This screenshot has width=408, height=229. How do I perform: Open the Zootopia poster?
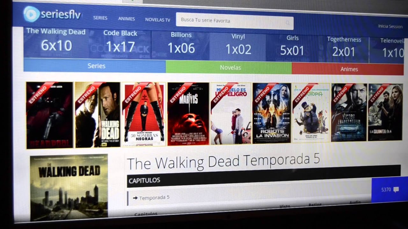(x=311, y=113)
